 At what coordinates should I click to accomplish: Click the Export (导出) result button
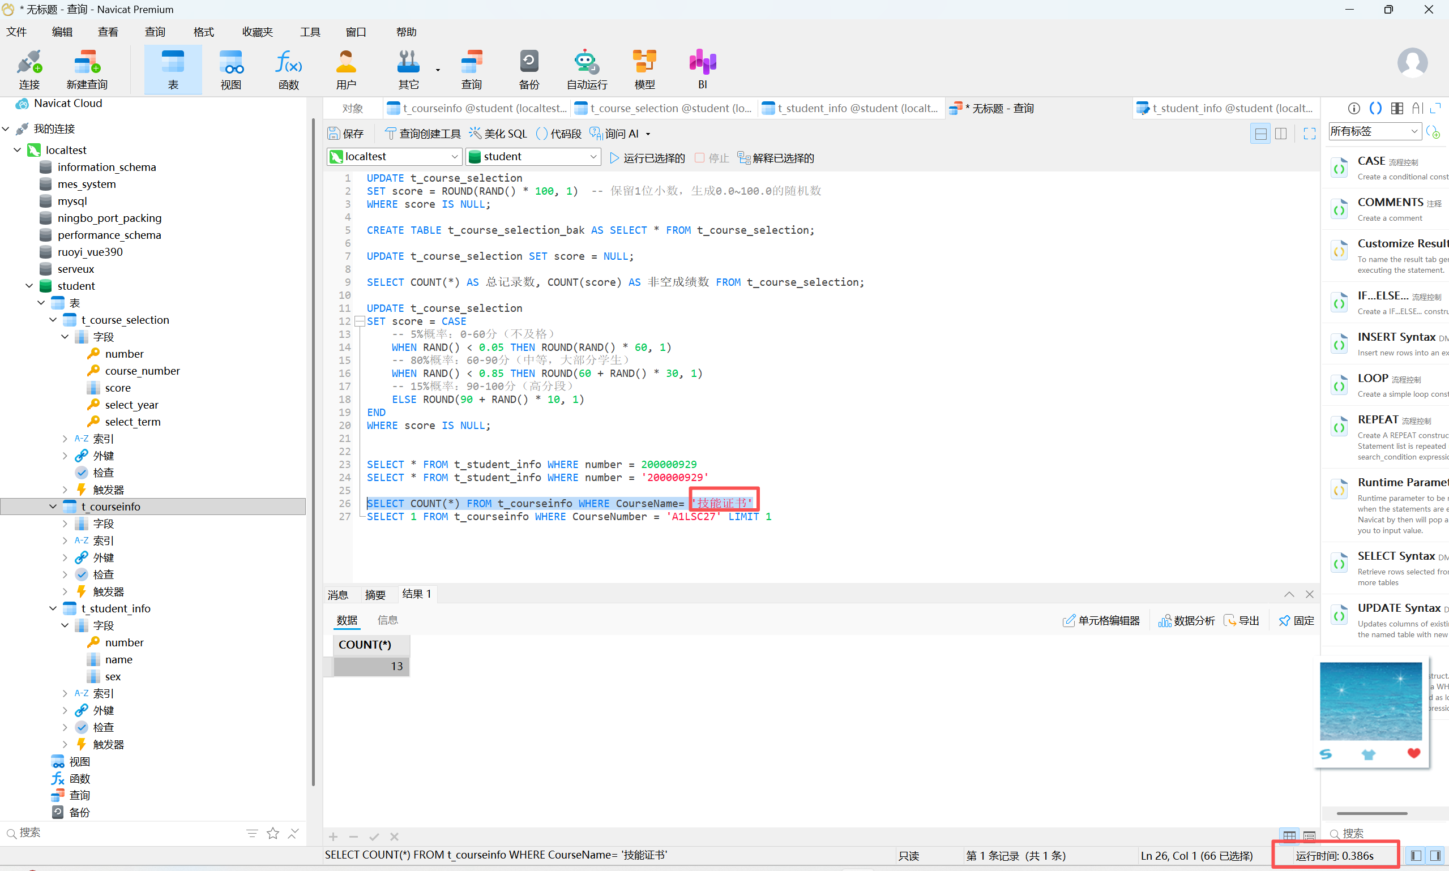point(1241,620)
